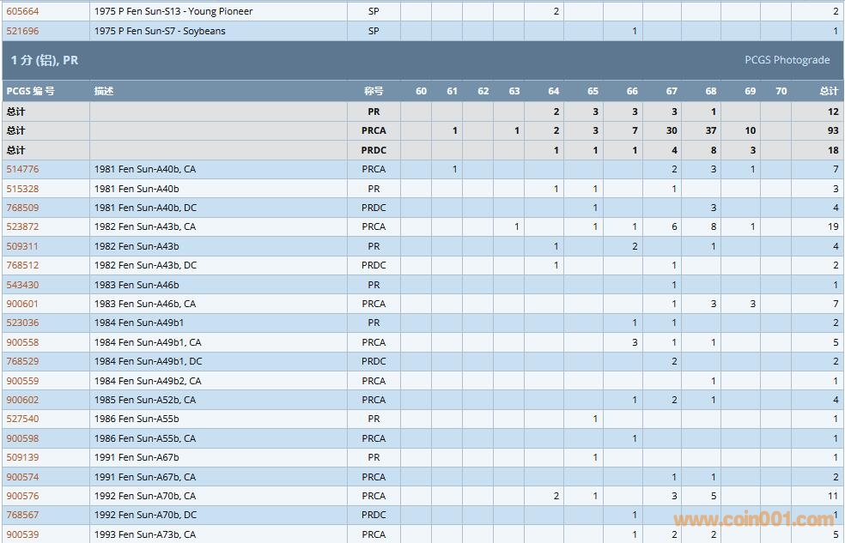Click PCGS number 521696 link
The width and height of the screenshot is (845, 543).
(x=22, y=31)
